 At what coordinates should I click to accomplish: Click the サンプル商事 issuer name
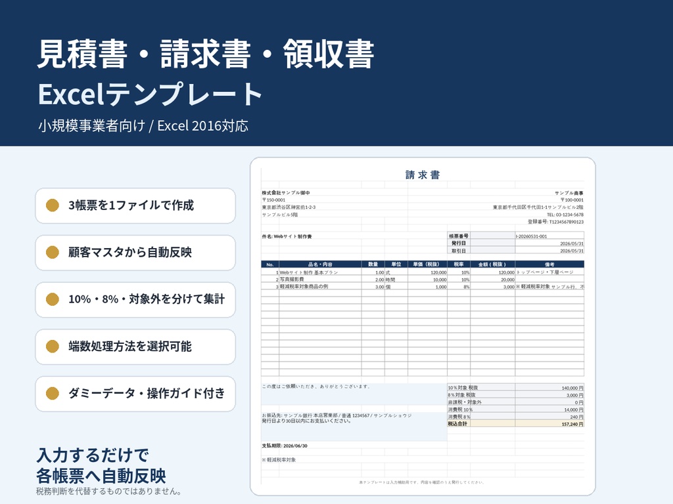(x=569, y=193)
